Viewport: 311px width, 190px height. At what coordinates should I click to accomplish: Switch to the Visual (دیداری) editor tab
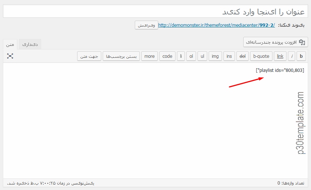pyautogui.click(x=30, y=44)
